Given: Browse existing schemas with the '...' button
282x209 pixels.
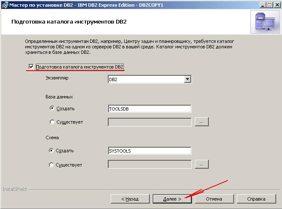Looking at the screenshot, I should click(202, 164).
